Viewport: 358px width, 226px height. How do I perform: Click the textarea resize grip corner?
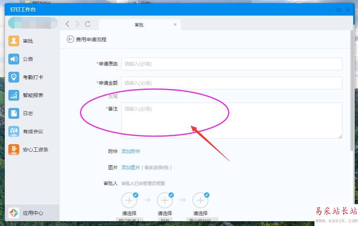coord(340,137)
